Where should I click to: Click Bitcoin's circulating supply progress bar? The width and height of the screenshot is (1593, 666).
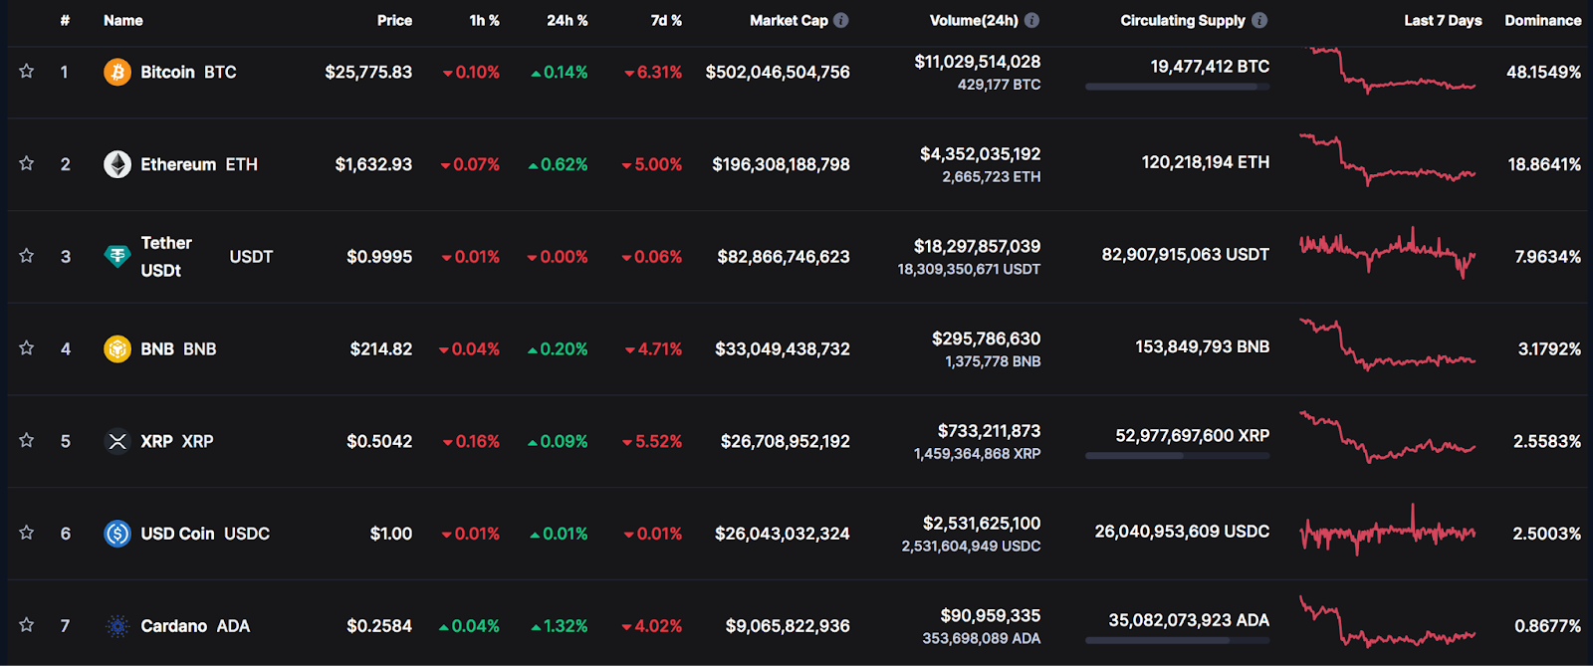click(1177, 88)
